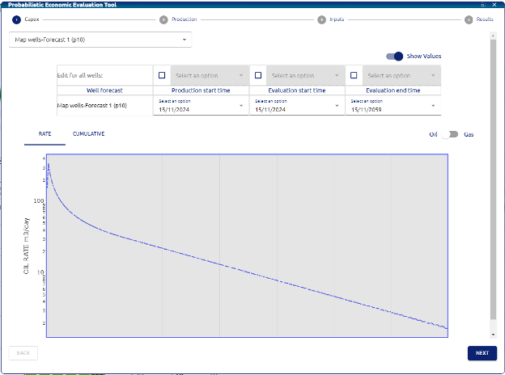This screenshot has height=375, width=505.
Task: Toggle the Show Values switch
Action: click(395, 57)
